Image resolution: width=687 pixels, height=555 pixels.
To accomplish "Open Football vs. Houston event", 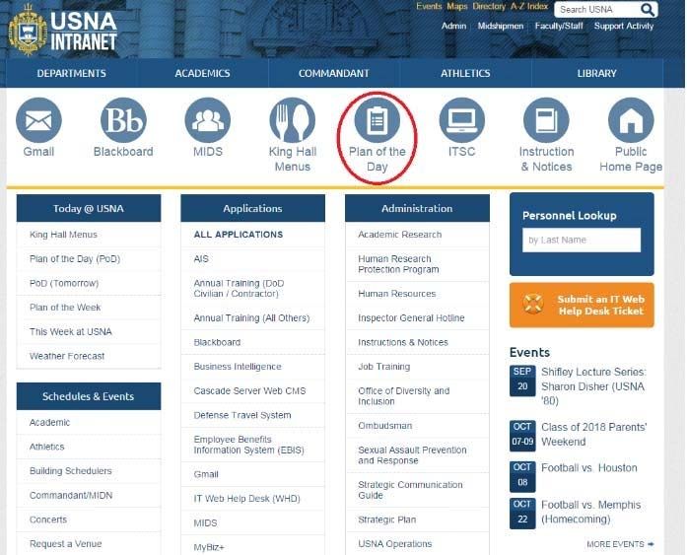I will point(588,468).
